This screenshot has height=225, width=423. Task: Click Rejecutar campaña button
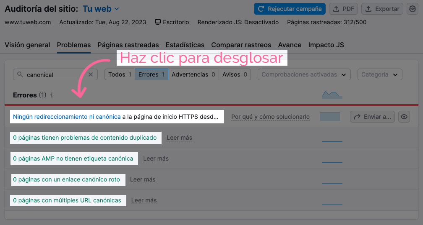click(x=290, y=9)
